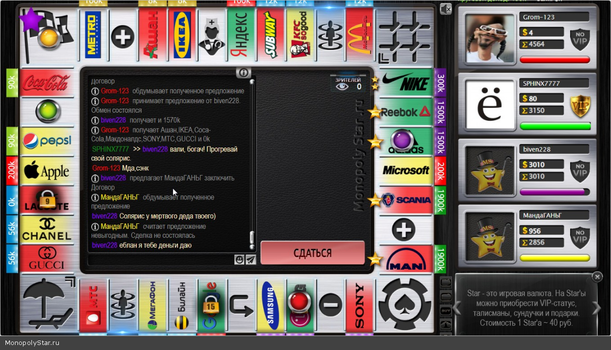Click the 1900k price tag beside MAN
This screenshot has width=611, height=350.
pyautogui.click(x=440, y=259)
